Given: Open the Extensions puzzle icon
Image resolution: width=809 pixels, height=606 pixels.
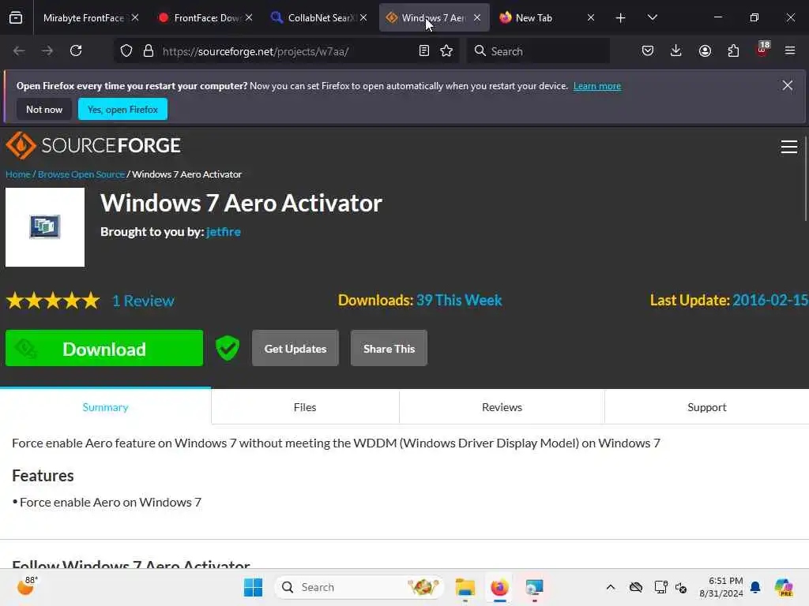Looking at the screenshot, I should (733, 51).
